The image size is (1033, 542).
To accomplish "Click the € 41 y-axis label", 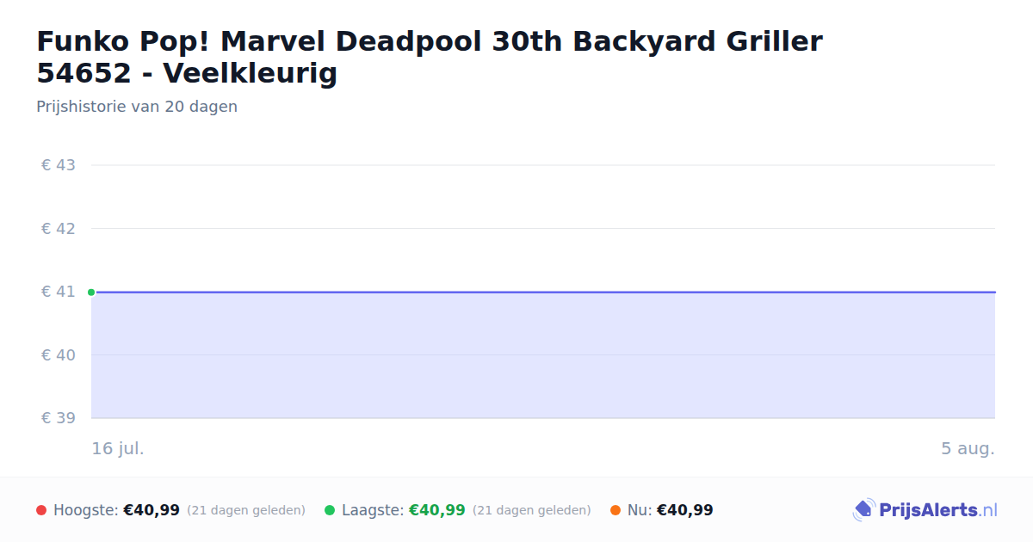I will pyautogui.click(x=59, y=292).
